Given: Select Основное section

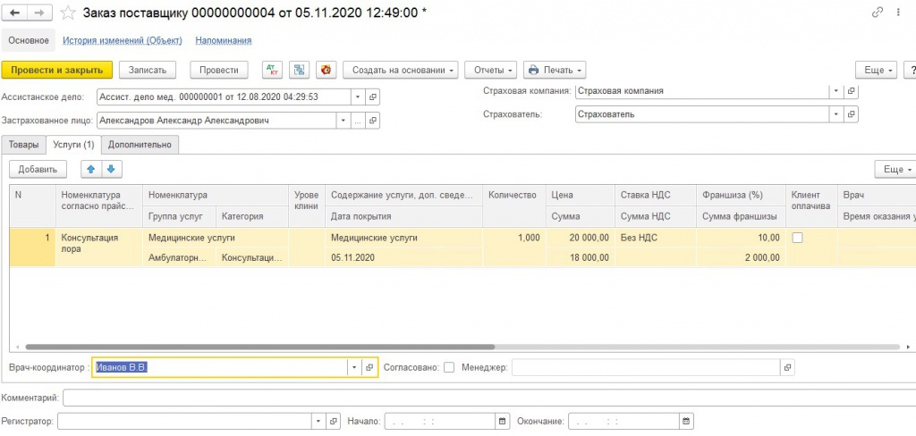Looking at the screenshot, I should click(x=28, y=40).
